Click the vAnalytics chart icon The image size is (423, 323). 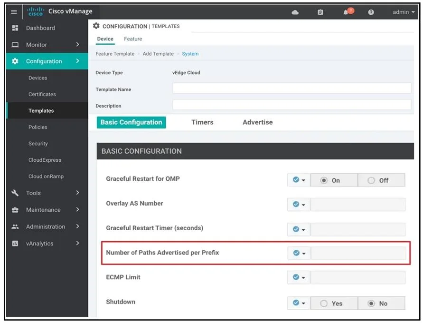[15, 244]
